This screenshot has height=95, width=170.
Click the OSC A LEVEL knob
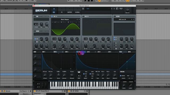coord(77,46)
